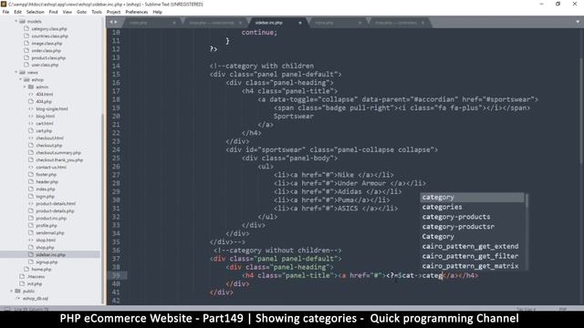Screen dimensions: 584x328
Task: Open shop.php file
Action: click(x=45, y=247)
